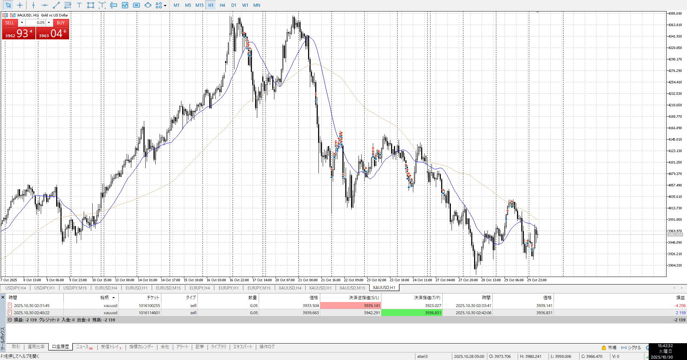Open the Signals (シグナル) service

click(632, 347)
